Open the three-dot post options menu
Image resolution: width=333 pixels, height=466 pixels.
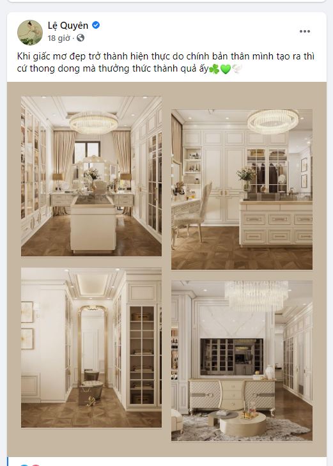click(304, 31)
